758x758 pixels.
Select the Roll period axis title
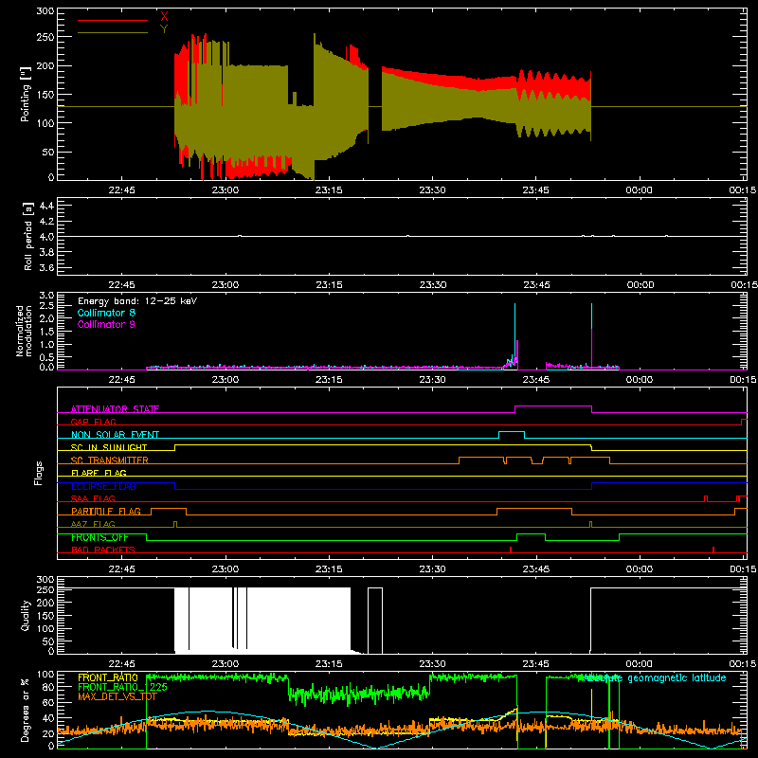[27, 236]
